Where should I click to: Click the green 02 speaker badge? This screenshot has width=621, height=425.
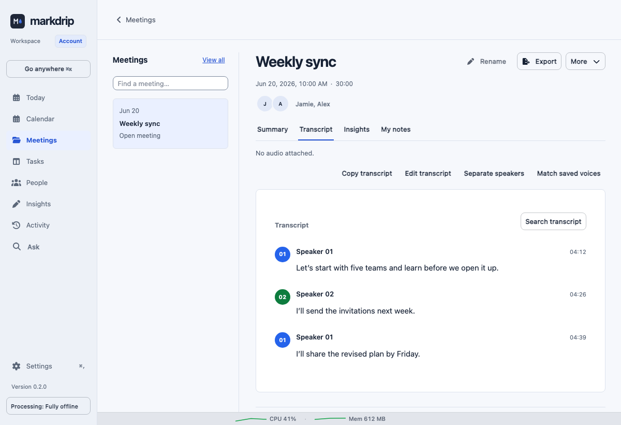283,297
